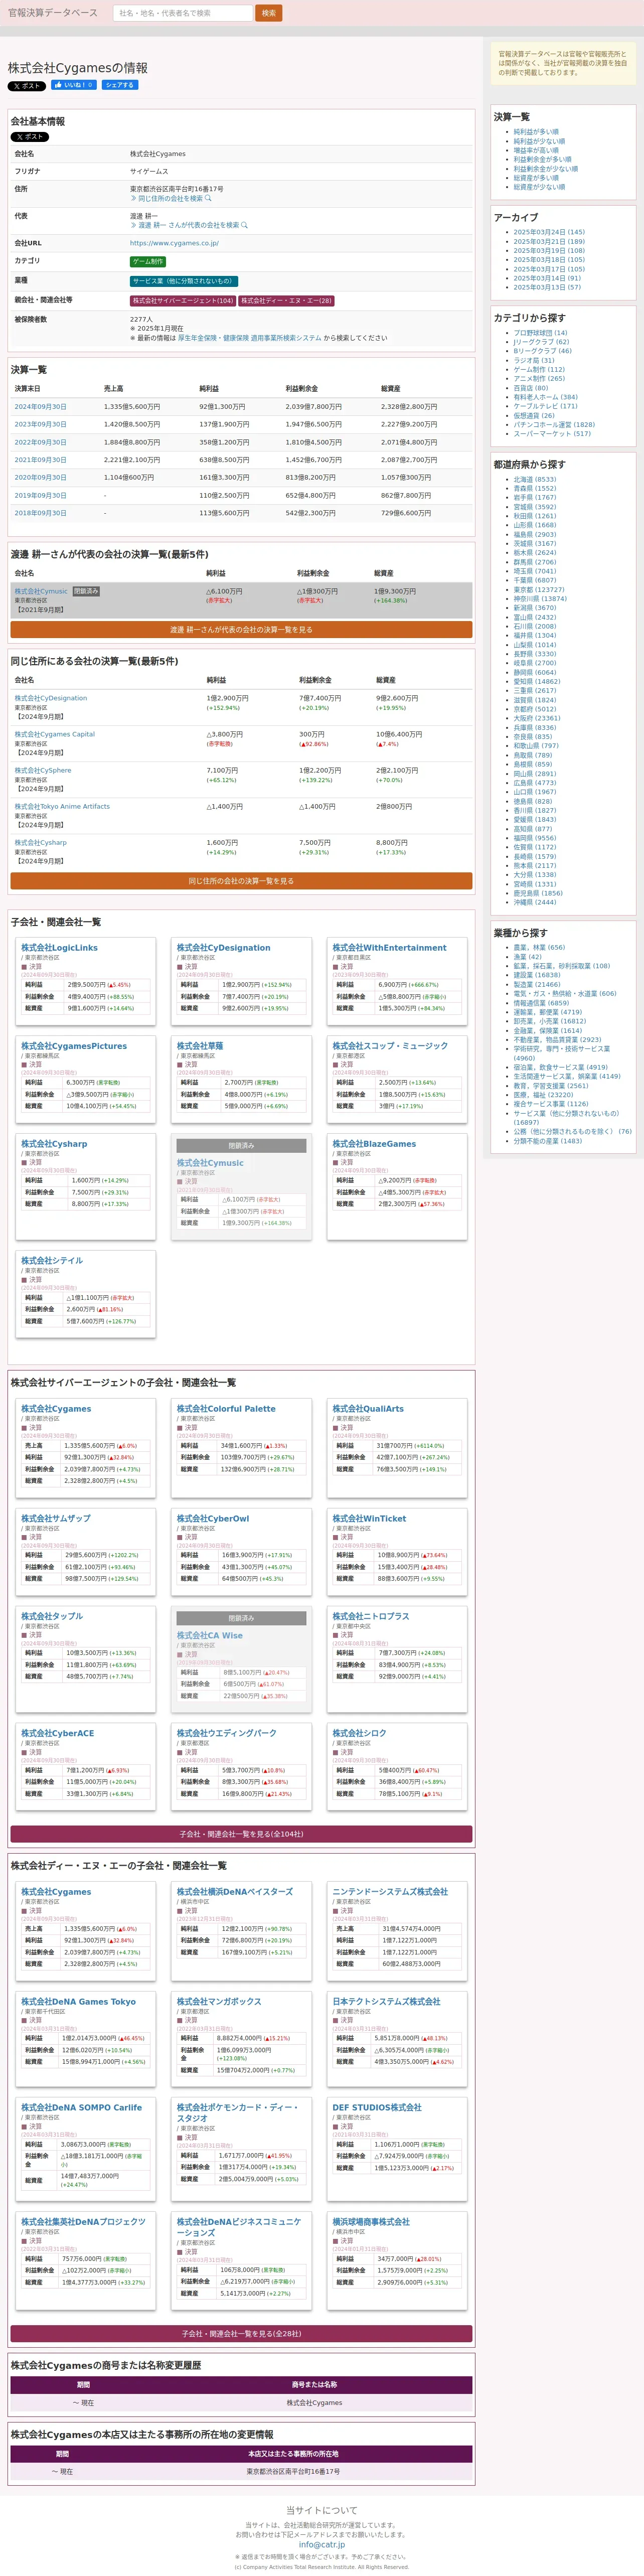
Task: Open the 株式会社BlazeGames subsidiary card
Action: coord(374,1144)
